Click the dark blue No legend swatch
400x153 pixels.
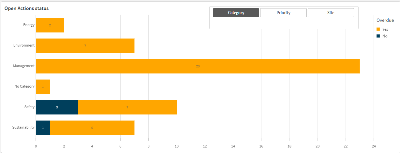coord(378,36)
